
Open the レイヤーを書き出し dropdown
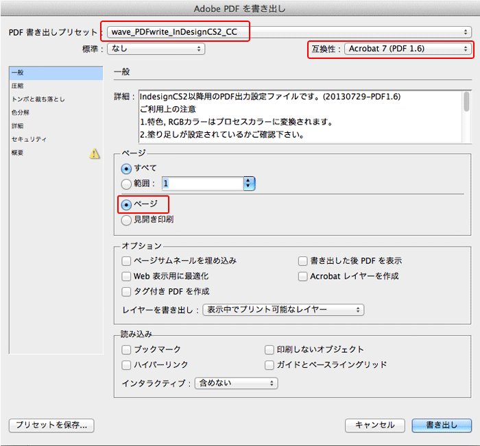coord(283,310)
